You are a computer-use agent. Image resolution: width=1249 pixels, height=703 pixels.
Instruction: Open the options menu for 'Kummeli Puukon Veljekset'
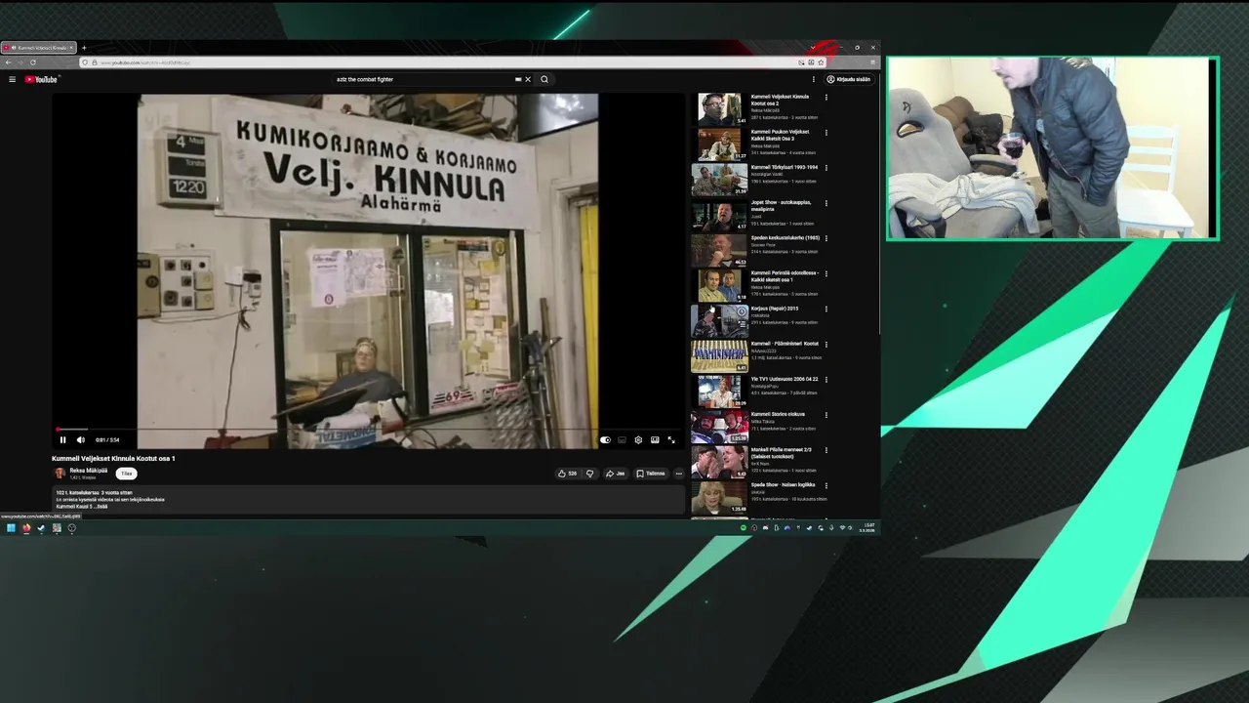coord(826,133)
